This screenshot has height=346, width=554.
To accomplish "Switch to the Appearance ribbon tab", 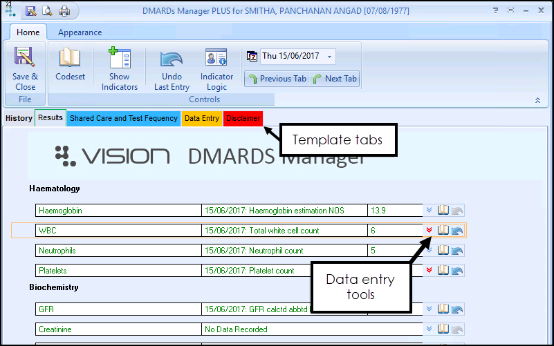I will click(x=80, y=32).
